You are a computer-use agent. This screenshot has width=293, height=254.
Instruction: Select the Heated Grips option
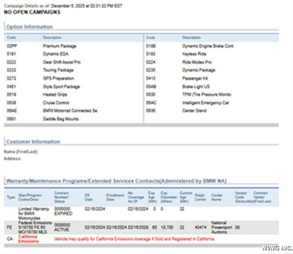(55, 95)
